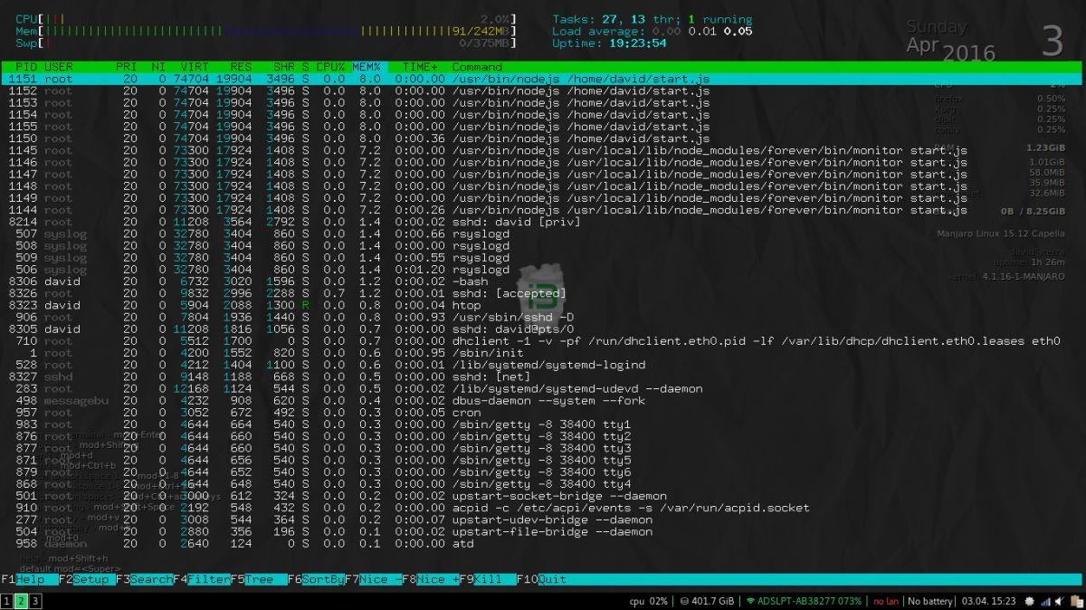Click the Swp usage meter bar
Image resolution: width=1086 pixels, height=610 pixels.
267,43
